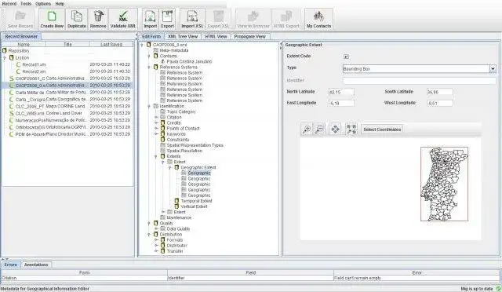The image size is (502, 292).
Task: Click the Temporal Extent node icon
Action: tap(176, 201)
